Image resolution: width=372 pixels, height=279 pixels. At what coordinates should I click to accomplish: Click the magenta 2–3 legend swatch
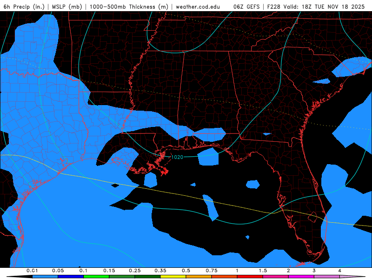coord(301,277)
